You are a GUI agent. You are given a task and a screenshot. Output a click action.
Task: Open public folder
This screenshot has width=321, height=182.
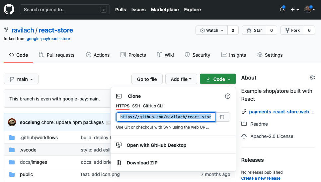[x=27, y=174]
